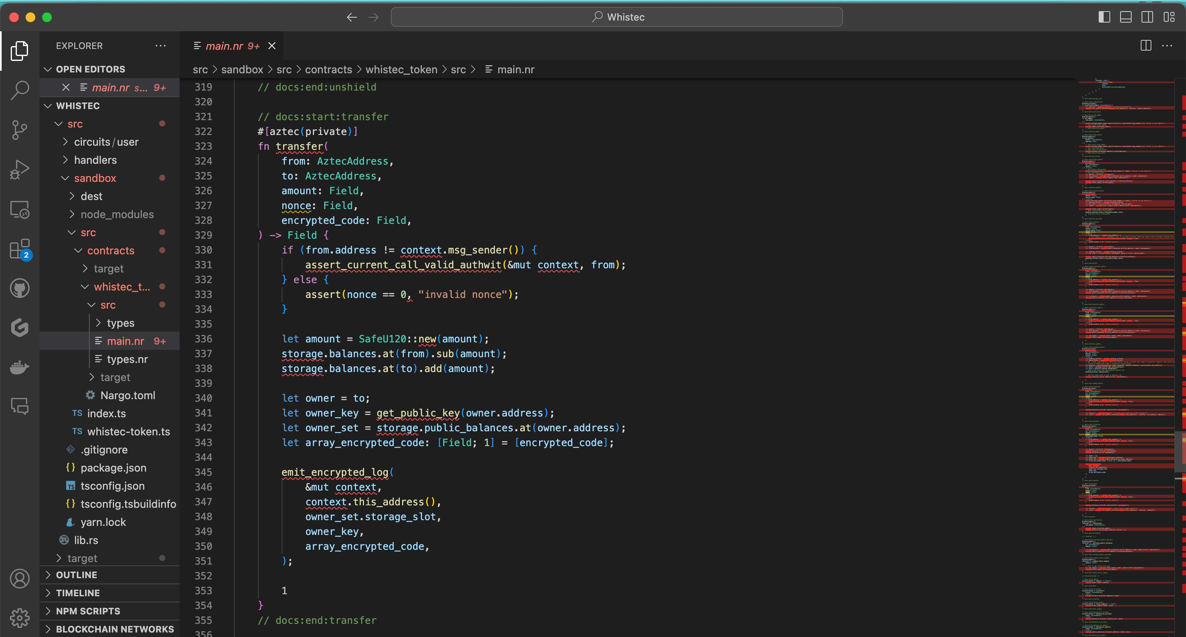The height and width of the screenshot is (637, 1186).
Task: Click the Whistec command center search box
Action: pos(616,17)
